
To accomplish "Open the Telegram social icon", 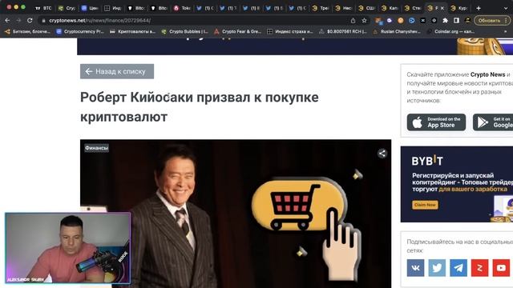I will (x=458, y=268).
